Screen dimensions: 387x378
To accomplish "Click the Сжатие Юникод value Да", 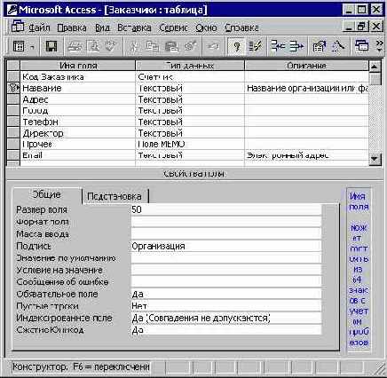I will click(226, 330).
